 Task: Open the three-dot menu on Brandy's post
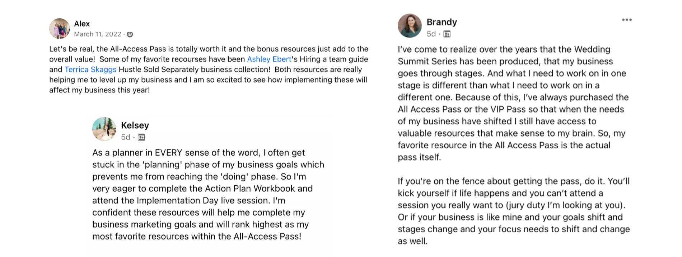coord(627,20)
